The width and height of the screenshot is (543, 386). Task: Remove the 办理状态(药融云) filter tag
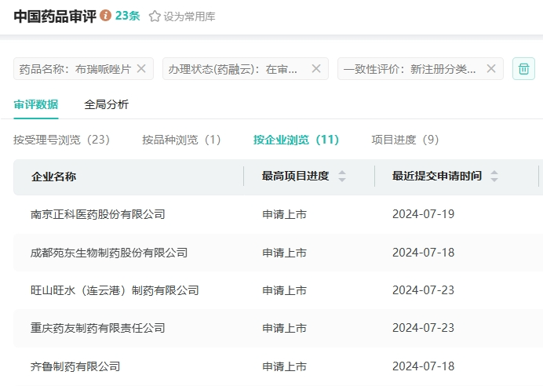(x=315, y=69)
